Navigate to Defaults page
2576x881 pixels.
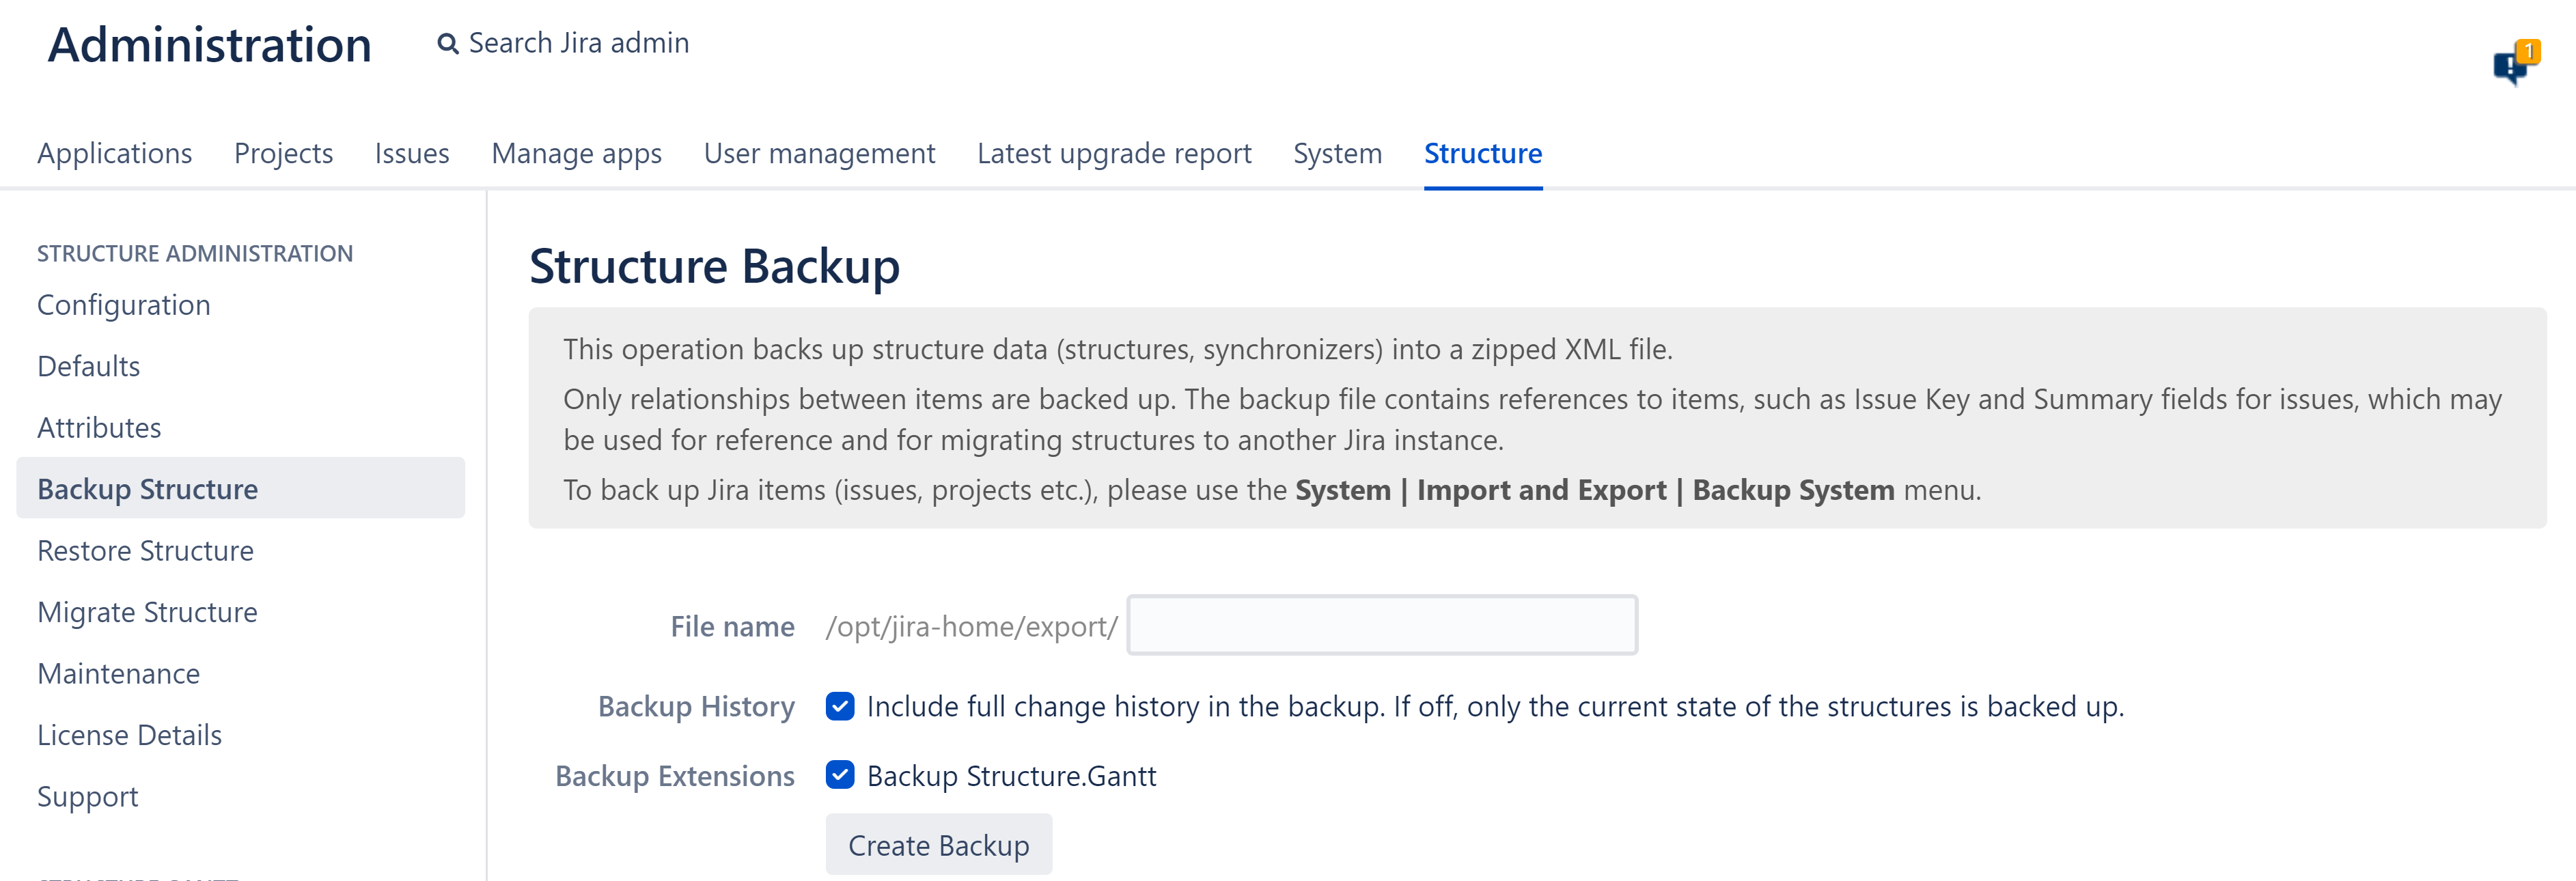(x=88, y=366)
